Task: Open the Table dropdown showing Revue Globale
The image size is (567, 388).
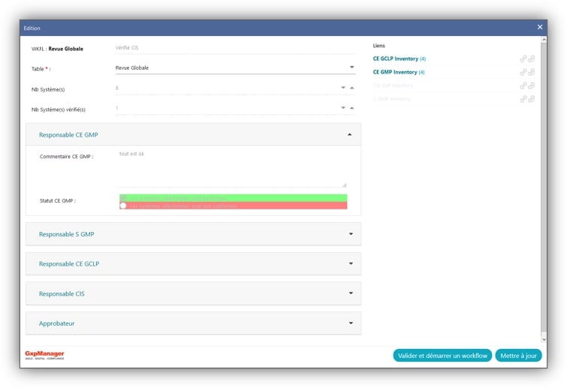Action: pos(351,68)
